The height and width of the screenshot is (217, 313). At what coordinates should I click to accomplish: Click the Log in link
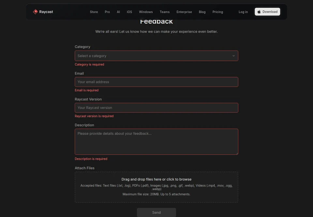243,12
